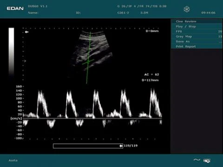
Task: Select the FPS menu item
Action: point(197,32)
